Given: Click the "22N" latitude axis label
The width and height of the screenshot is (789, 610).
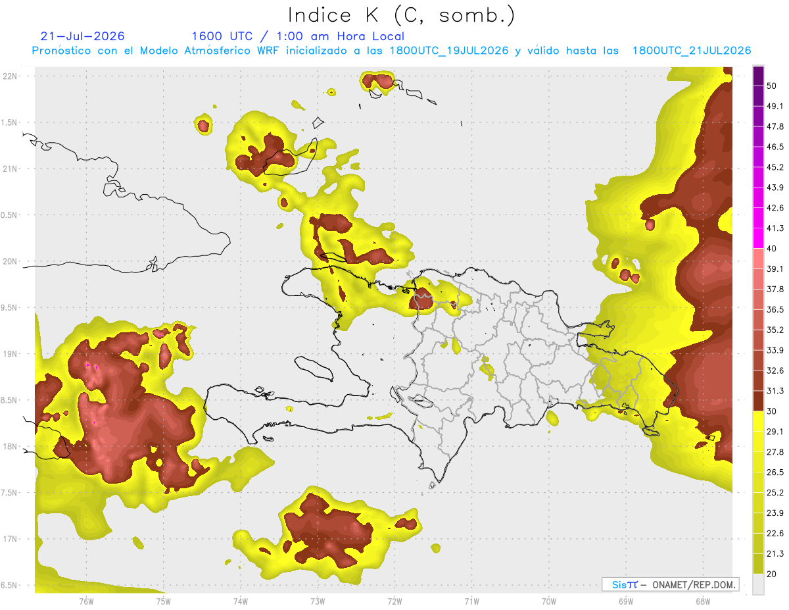Looking at the screenshot, I should [11, 76].
